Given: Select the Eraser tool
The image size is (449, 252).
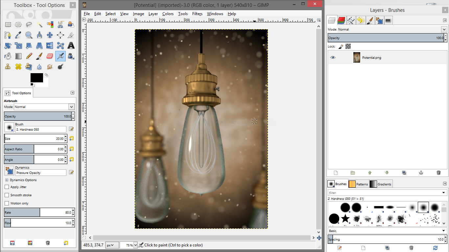Looking at the screenshot, I should [50, 56].
